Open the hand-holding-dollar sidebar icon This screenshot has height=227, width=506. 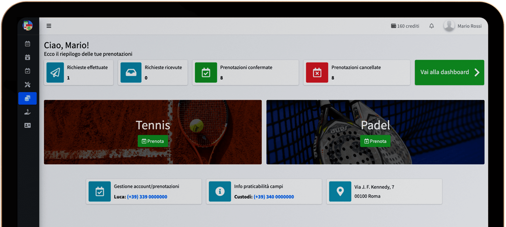point(28,112)
